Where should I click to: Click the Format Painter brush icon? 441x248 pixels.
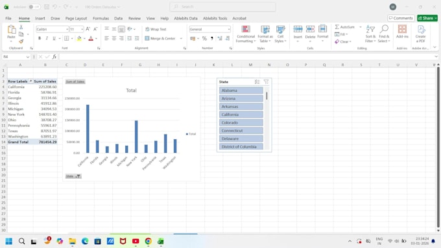(21, 41)
